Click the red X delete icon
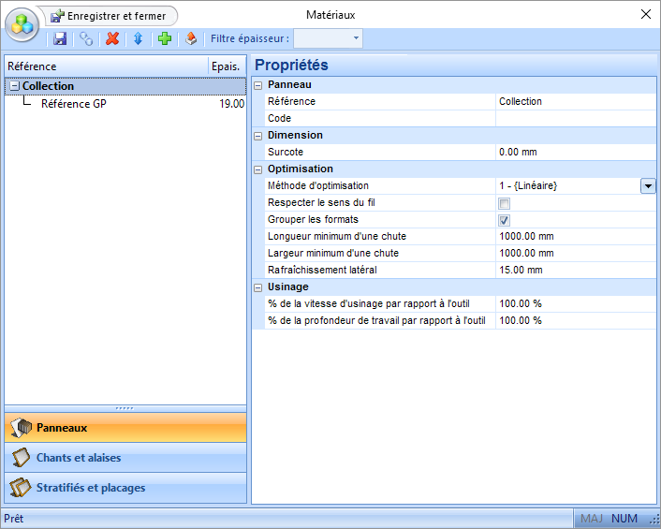The image size is (661, 529). click(x=112, y=38)
